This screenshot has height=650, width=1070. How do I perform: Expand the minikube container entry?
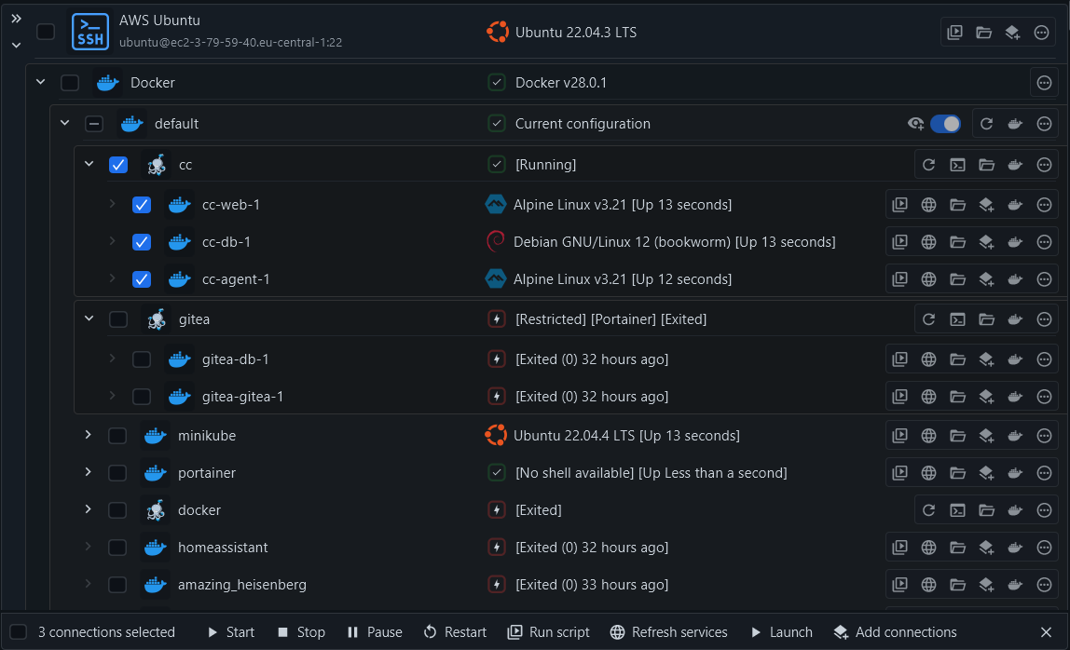(x=88, y=435)
